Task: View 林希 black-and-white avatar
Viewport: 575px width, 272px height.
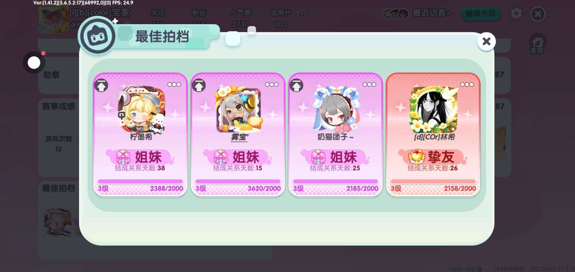Action: [433, 109]
